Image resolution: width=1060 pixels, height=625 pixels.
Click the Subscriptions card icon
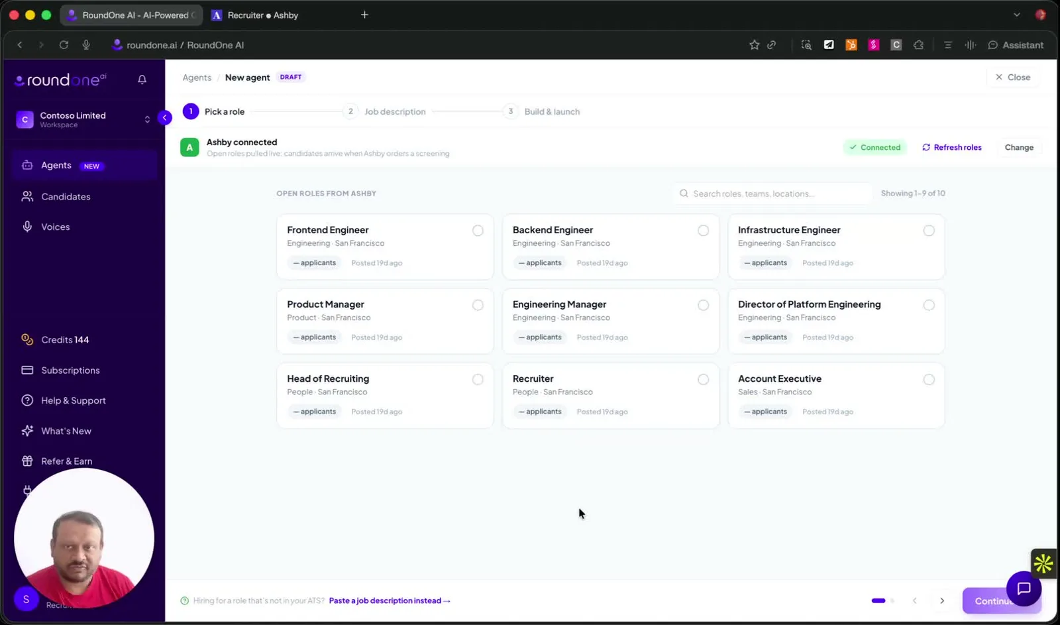coord(27,370)
